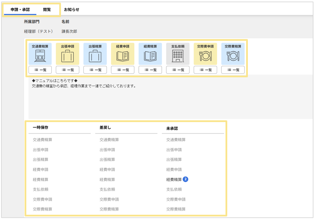Show the list under the 交際費精算 icon

pos(233,70)
